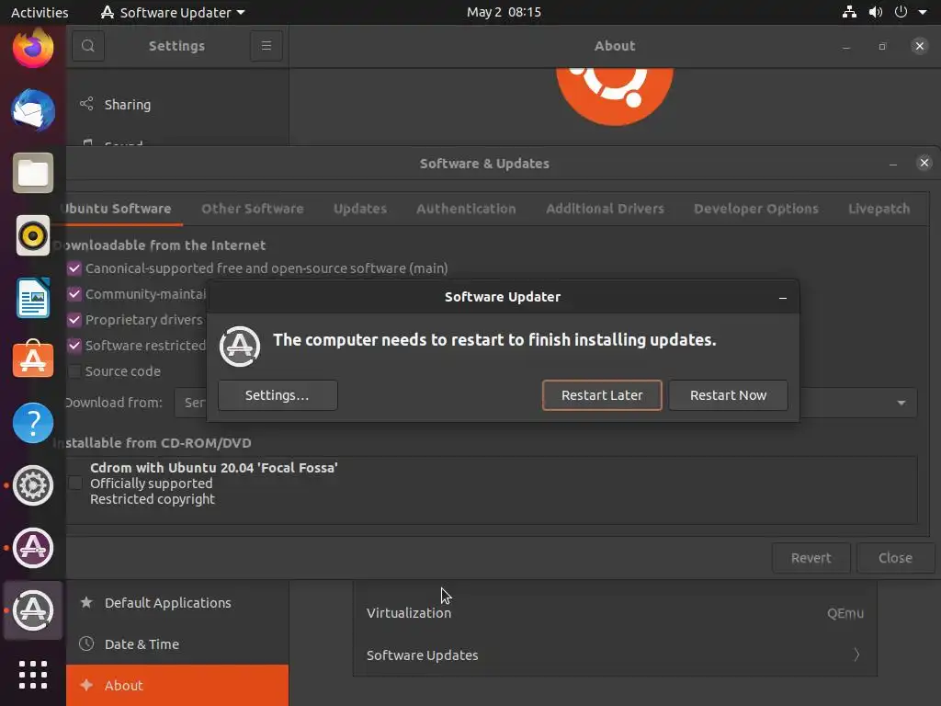Viewport: 941px width, 706px height.
Task: Launch LibreOffice Writer from the dock
Action: (33, 298)
